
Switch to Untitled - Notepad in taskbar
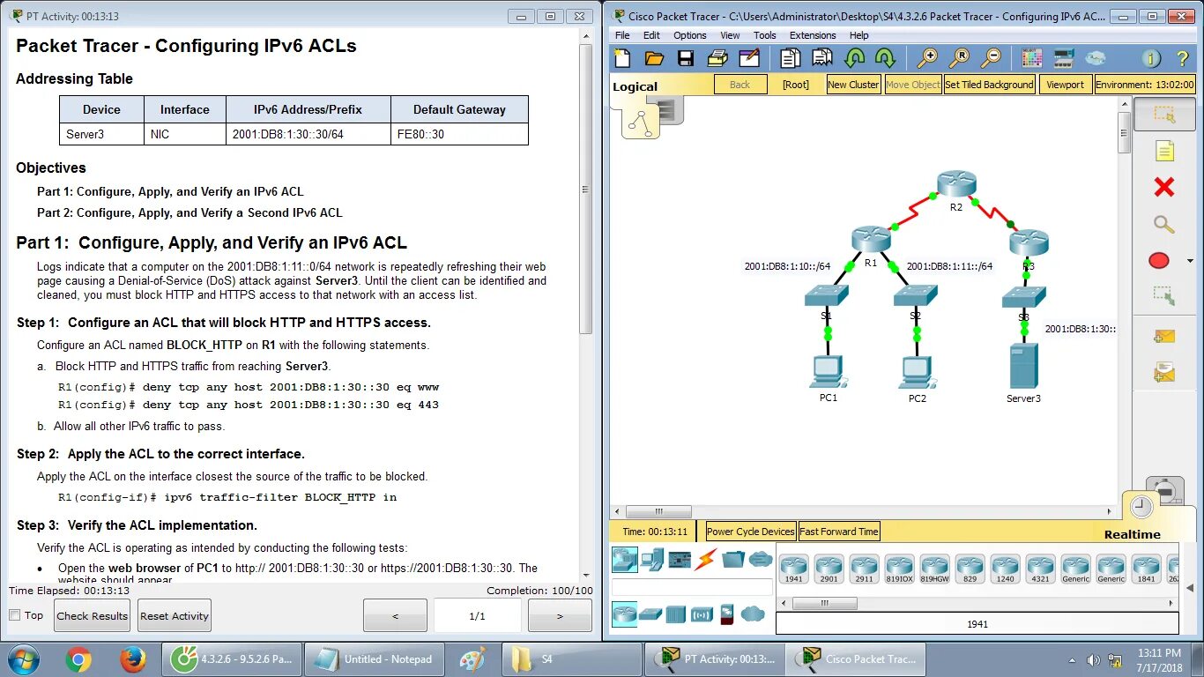375,658
